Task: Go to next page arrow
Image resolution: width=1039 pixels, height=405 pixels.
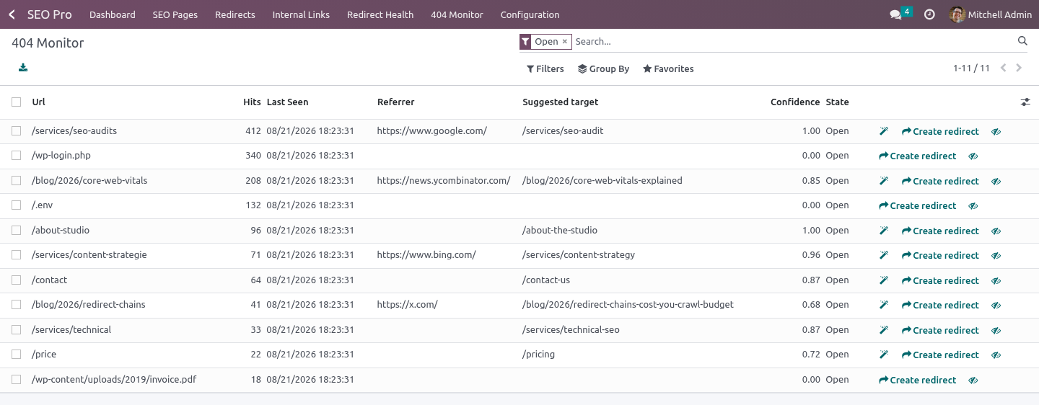Action: coord(1019,68)
